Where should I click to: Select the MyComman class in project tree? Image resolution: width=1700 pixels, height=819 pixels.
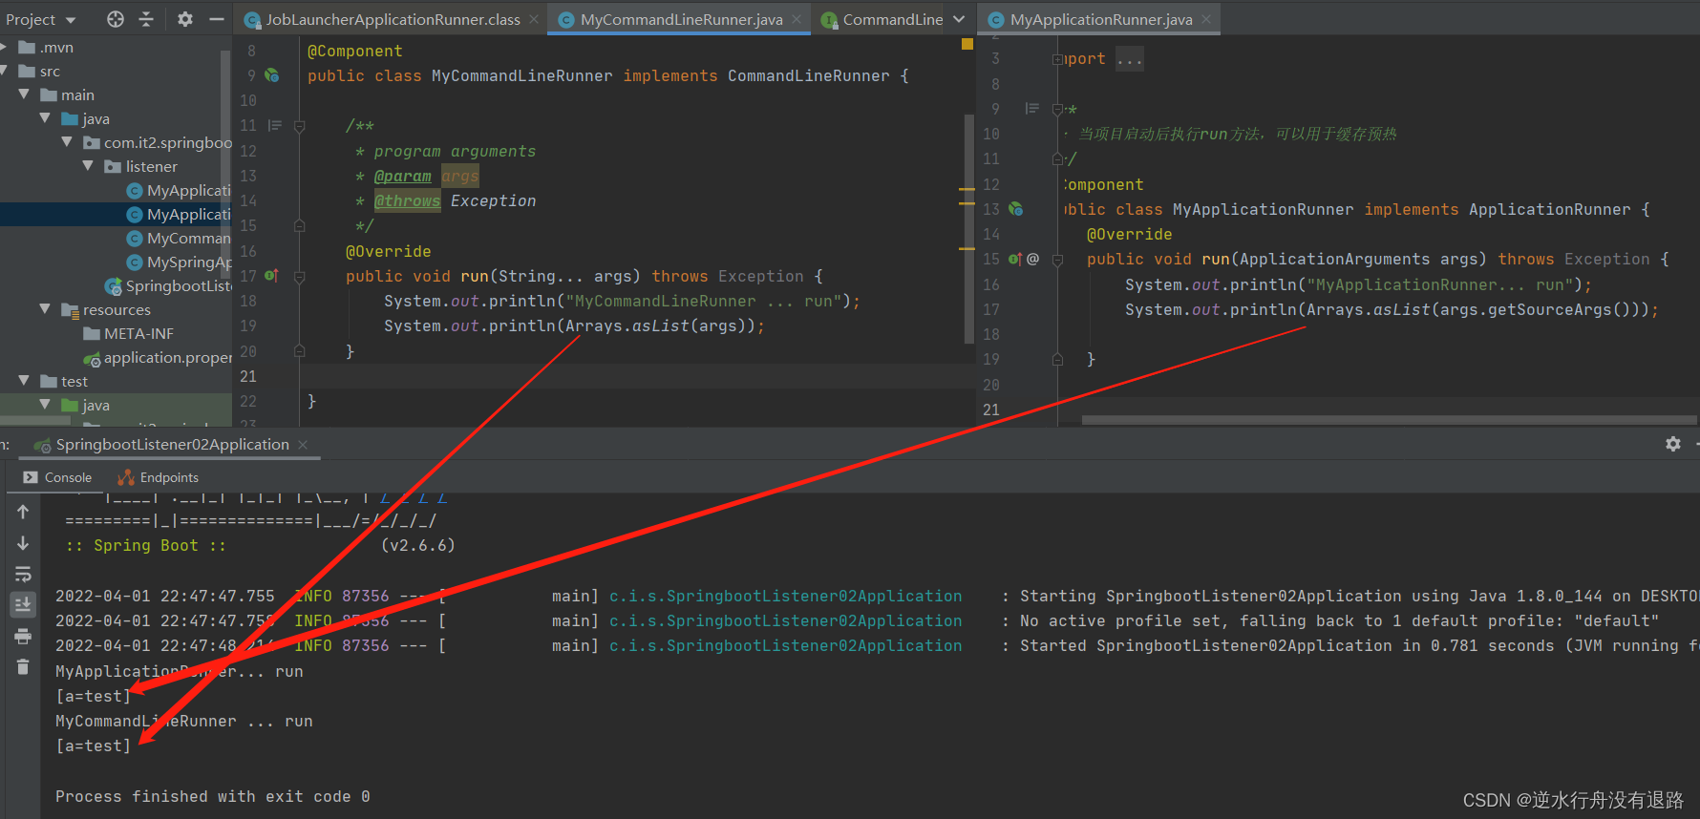pos(179,238)
